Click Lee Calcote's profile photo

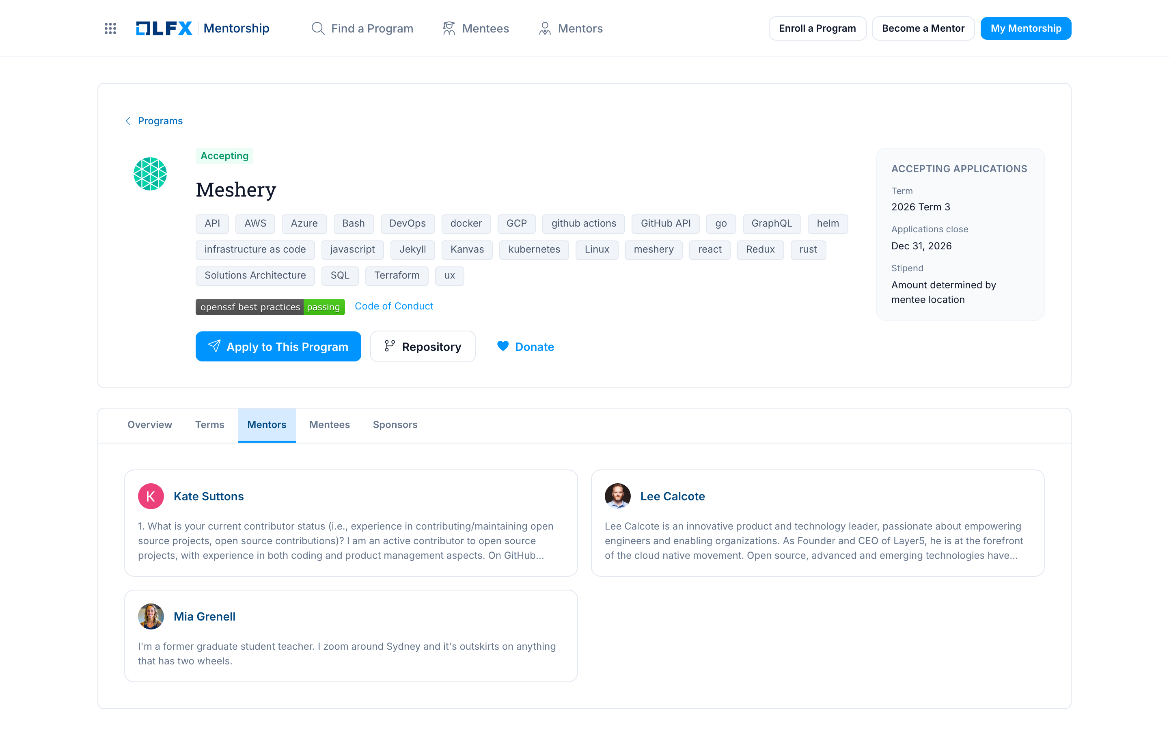click(617, 496)
